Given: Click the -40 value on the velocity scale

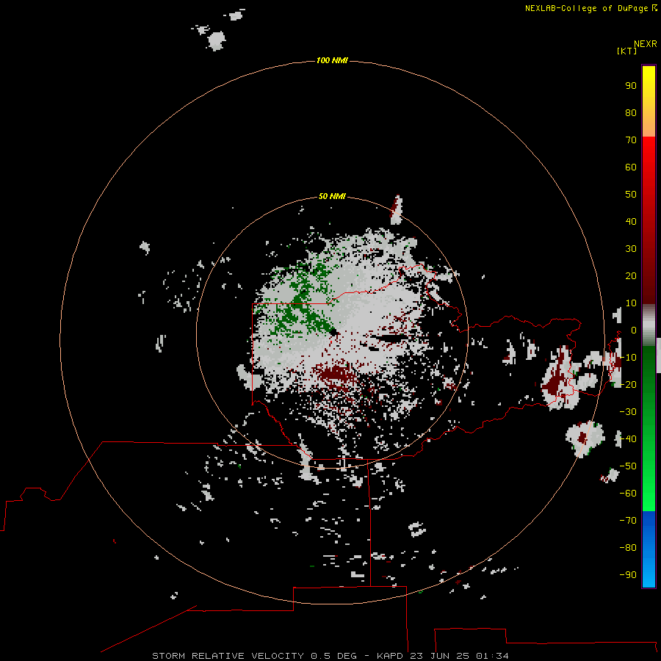Looking at the screenshot, I should tap(628, 439).
